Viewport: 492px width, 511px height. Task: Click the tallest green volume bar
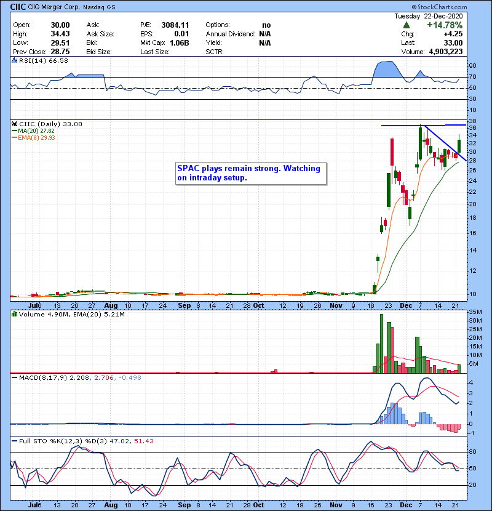click(382, 344)
